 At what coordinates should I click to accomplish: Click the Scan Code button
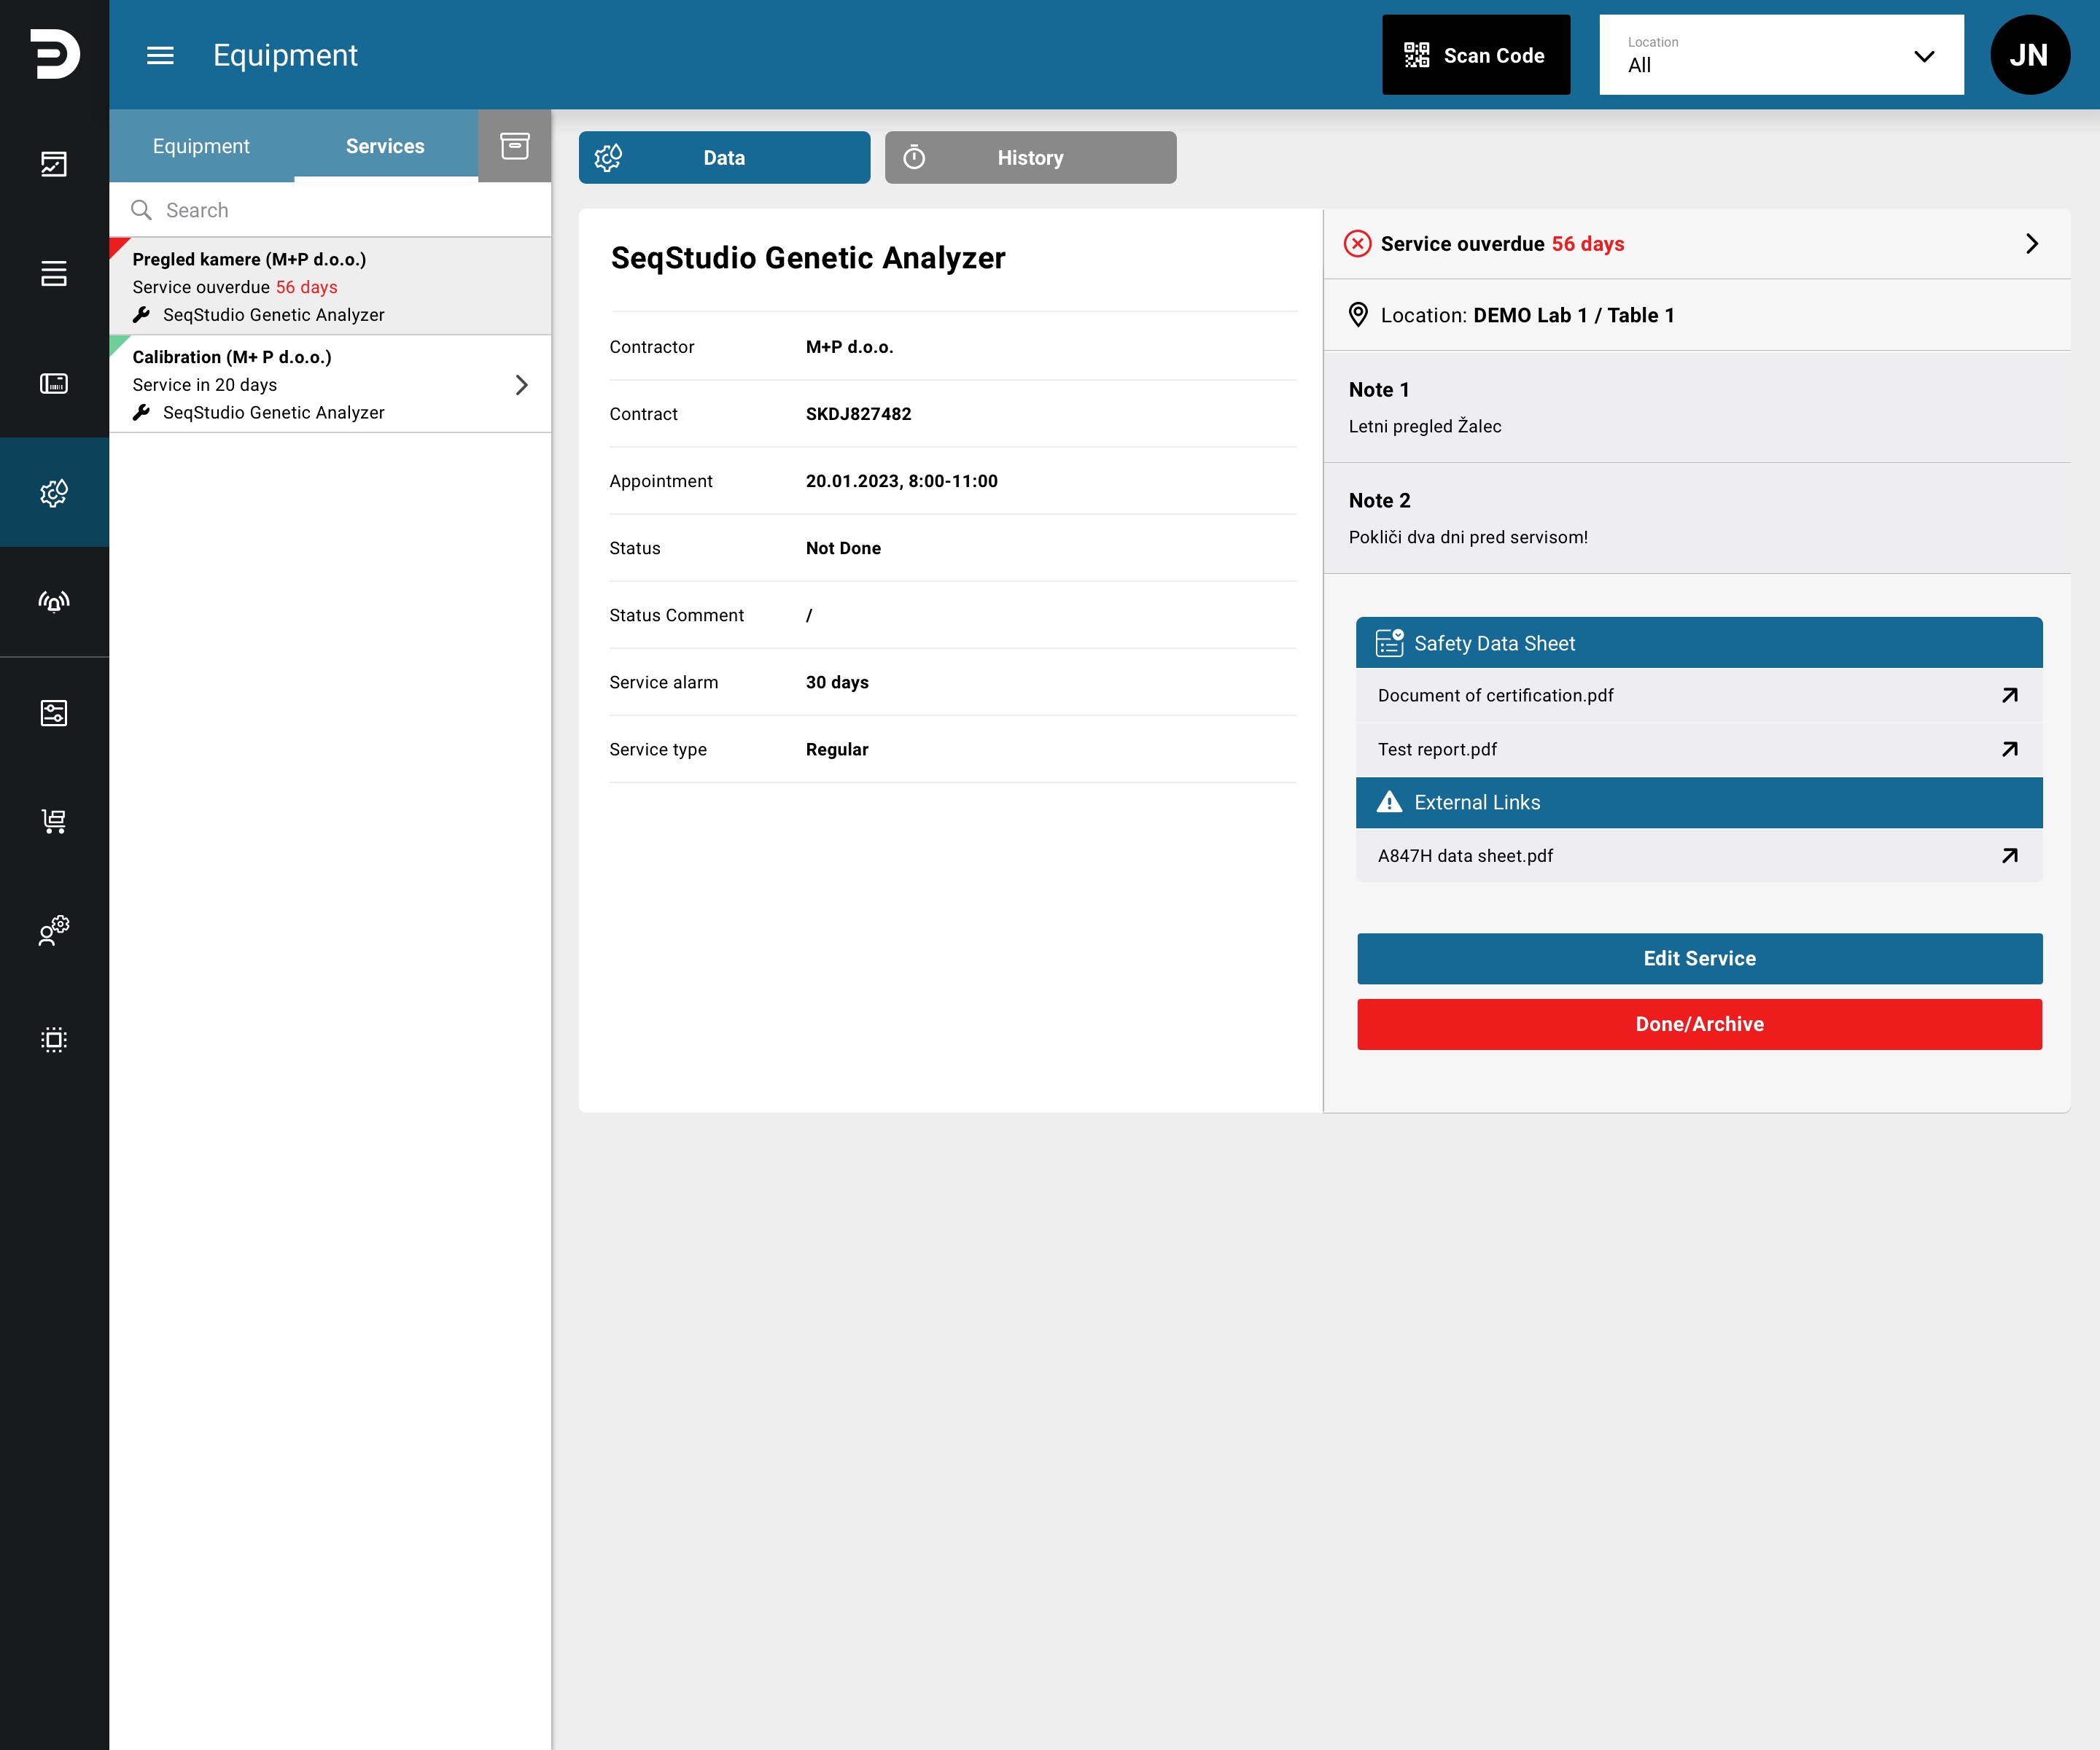point(1476,55)
